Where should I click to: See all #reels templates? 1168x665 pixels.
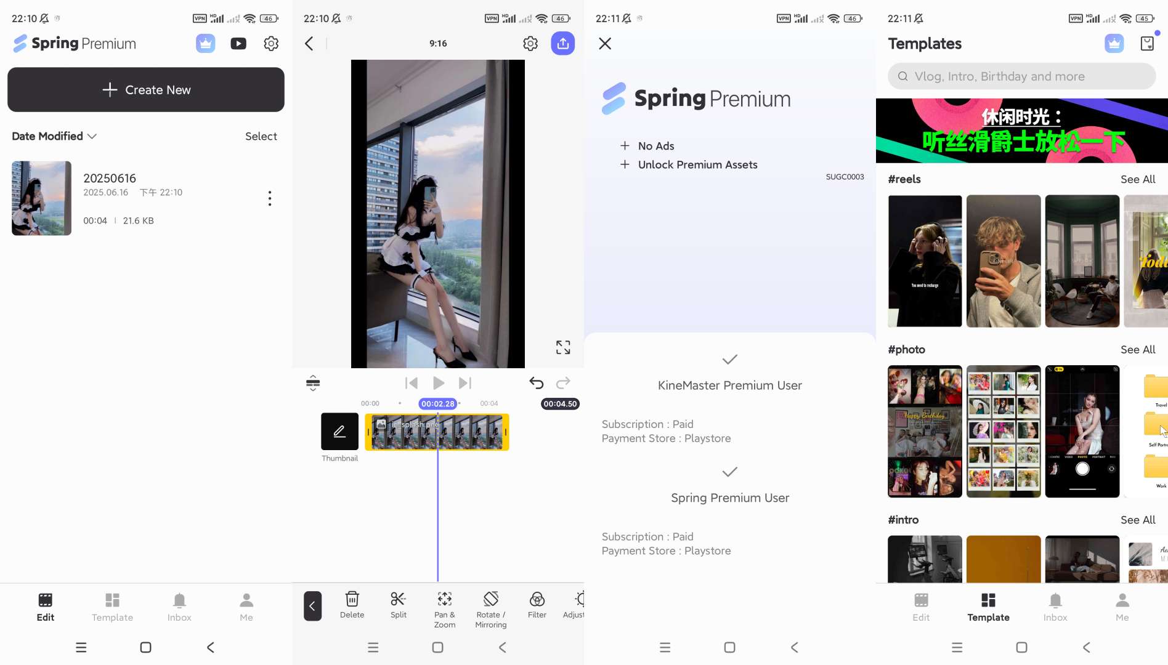click(x=1138, y=179)
